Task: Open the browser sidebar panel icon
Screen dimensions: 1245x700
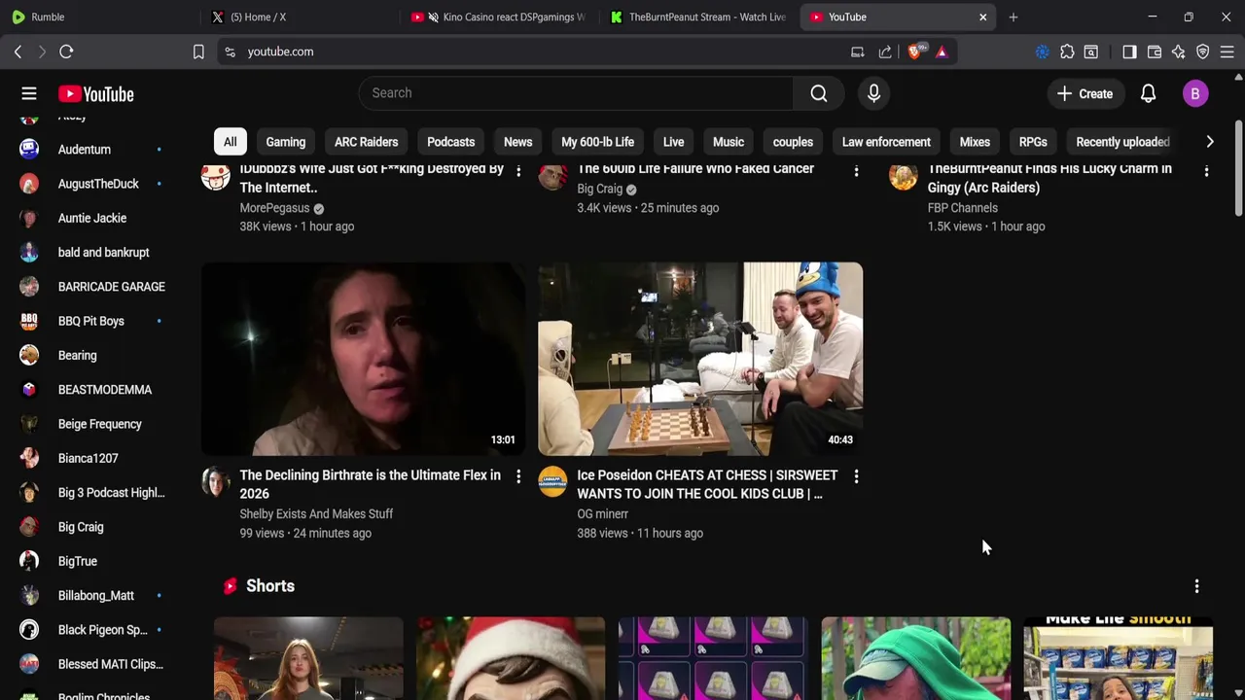Action: tap(1129, 52)
